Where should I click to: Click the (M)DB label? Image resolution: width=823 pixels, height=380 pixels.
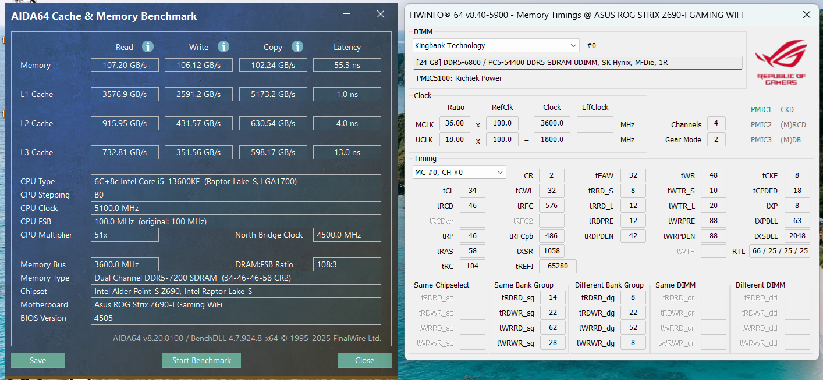click(x=791, y=139)
